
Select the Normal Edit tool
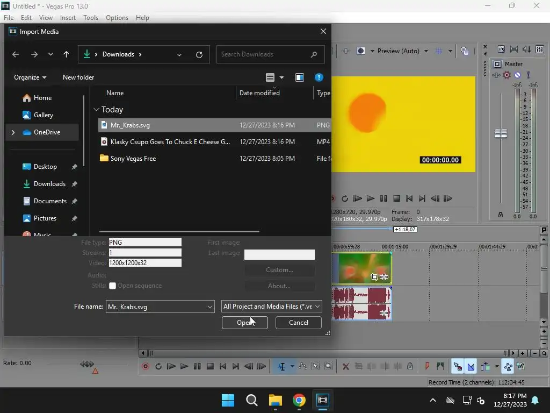click(281, 366)
